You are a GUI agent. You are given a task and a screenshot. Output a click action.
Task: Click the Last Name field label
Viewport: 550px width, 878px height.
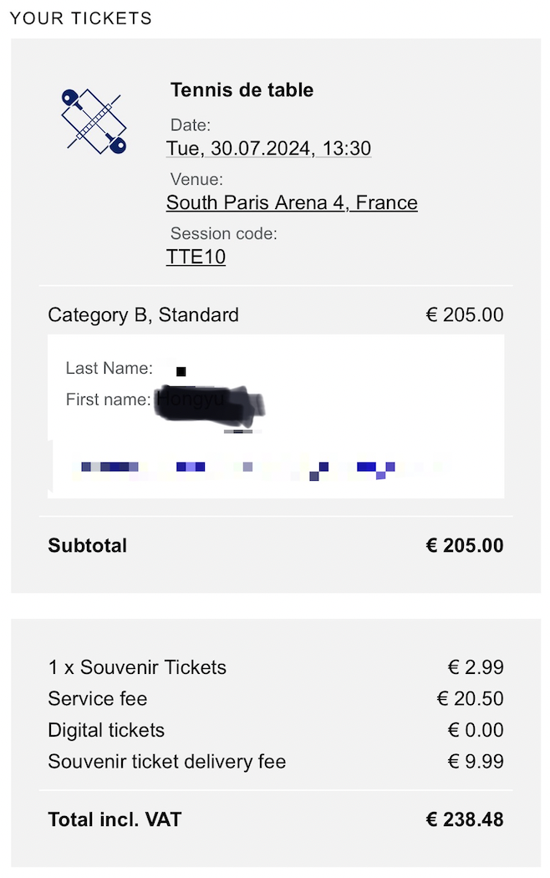(109, 368)
